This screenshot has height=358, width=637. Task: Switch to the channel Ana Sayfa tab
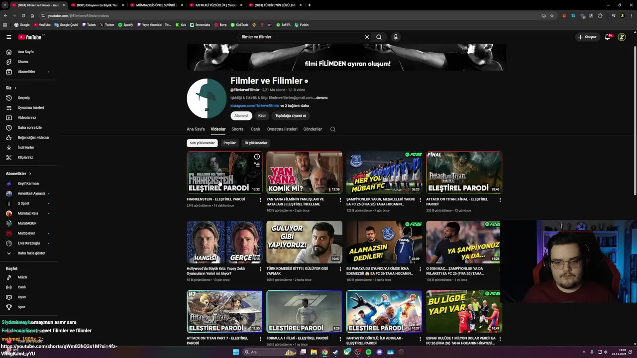(x=196, y=129)
